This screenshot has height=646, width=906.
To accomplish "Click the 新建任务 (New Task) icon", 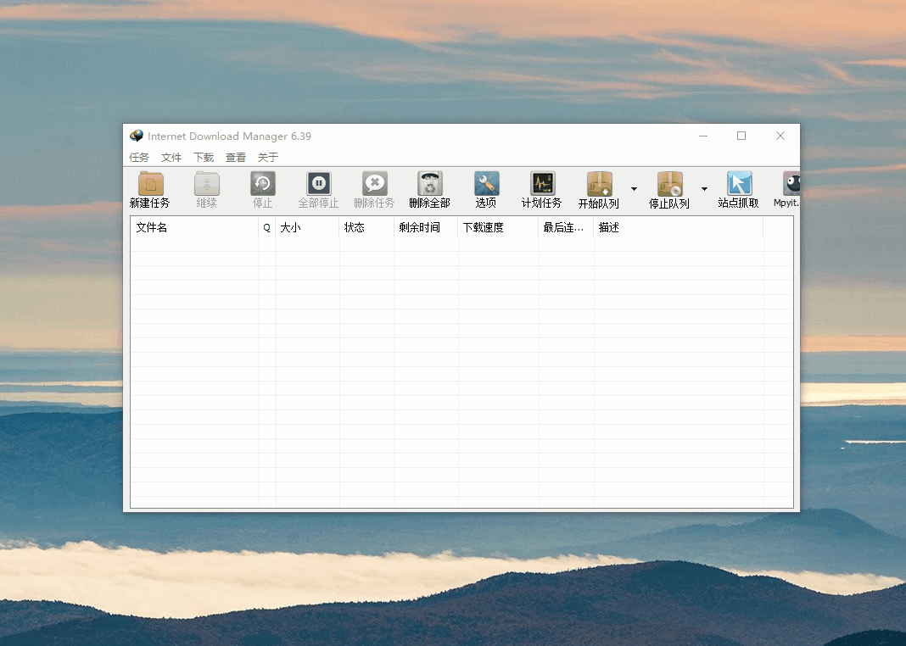I will tap(150, 184).
